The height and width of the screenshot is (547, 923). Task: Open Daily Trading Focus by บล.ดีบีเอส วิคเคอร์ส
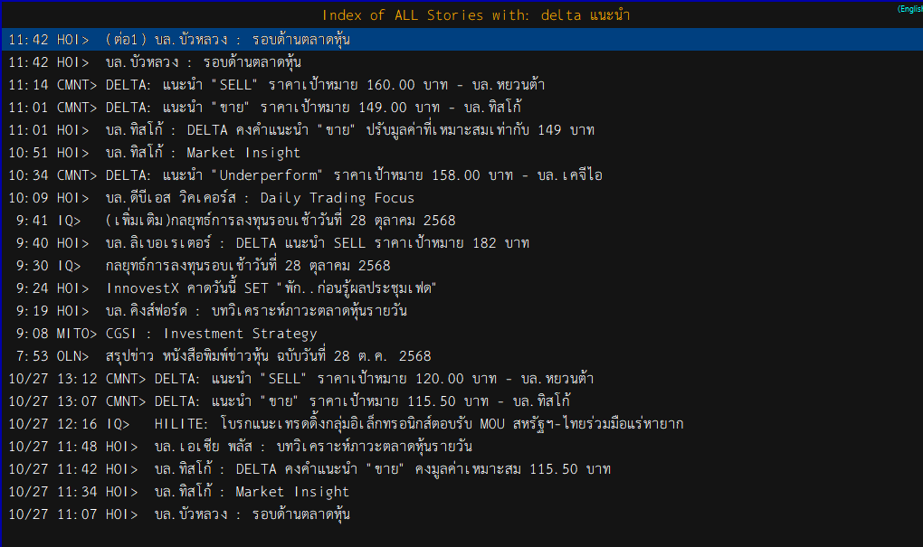pyautogui.click(x=259, y=198)
